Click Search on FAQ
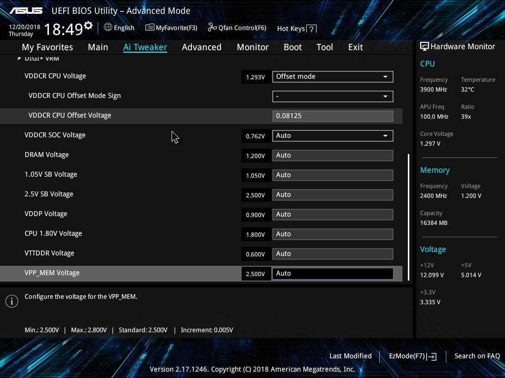 coord(477,356)
